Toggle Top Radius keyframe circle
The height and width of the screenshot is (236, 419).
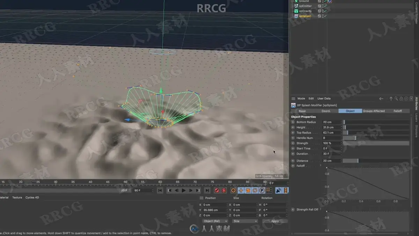click(293, 133)
